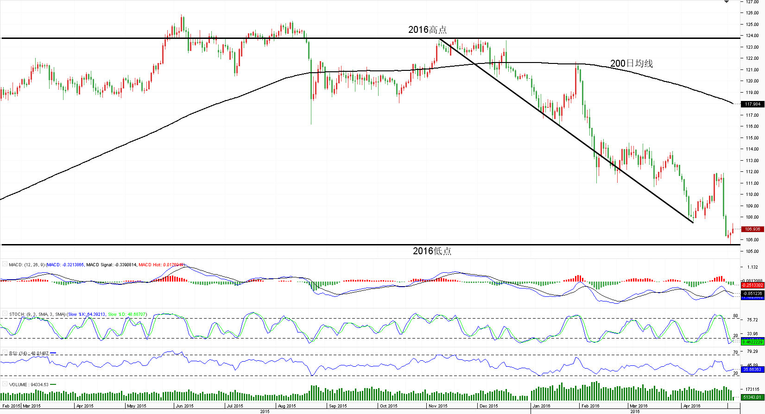Select the 2016低点 annotation label
The width and height of the screenshot is (765, 414).
pyautogui.click(x=432, y=251)
